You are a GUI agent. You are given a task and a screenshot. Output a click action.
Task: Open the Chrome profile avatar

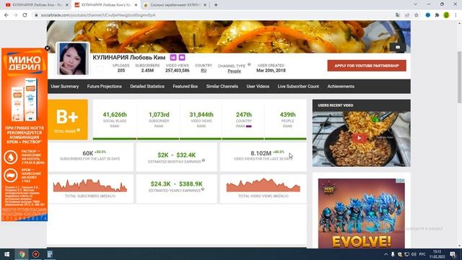(446, 15)
